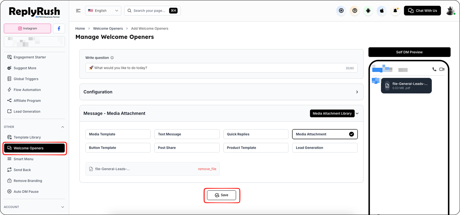Open Flow Automation in sidebar
Screen dimensions: 460x215
pos(27,90)
